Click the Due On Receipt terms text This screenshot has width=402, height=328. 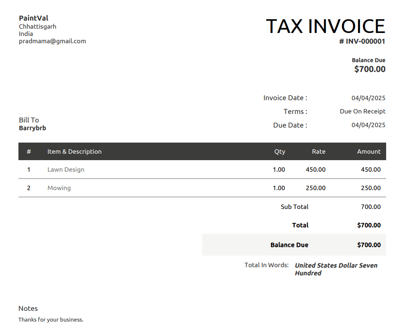point(363,111)
